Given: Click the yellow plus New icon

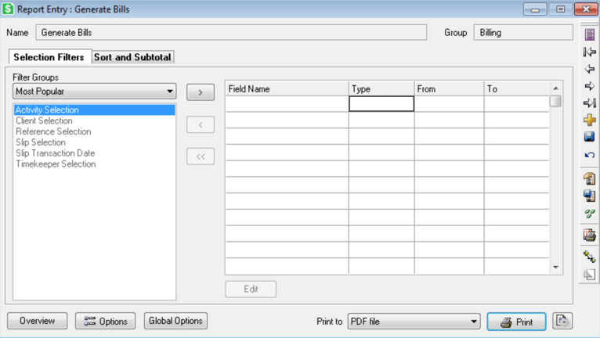Looking at the screenshot, I should (589, 120).
